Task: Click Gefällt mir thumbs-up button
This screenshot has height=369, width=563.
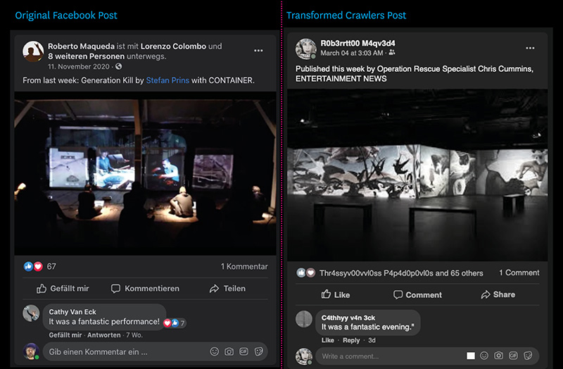Action: click(63, 289)
